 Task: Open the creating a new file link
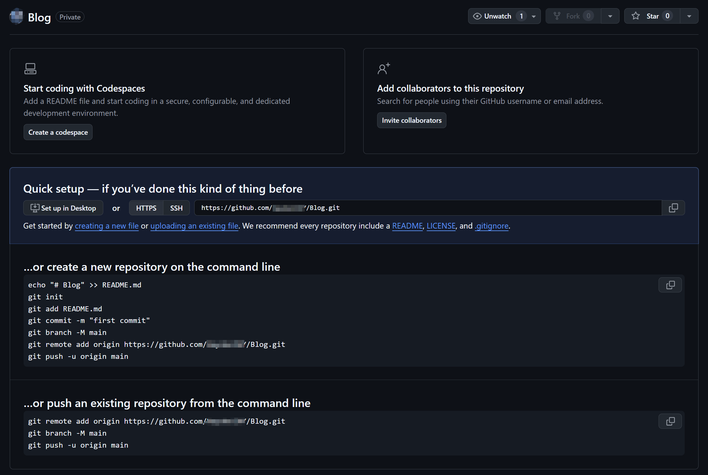(x=107, y=226)
